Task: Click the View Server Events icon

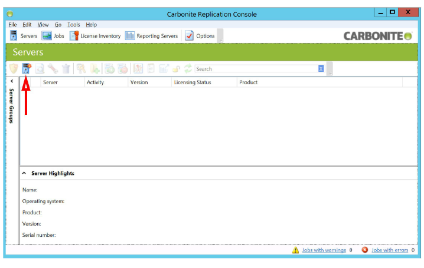Action: [x=138, y=68]
